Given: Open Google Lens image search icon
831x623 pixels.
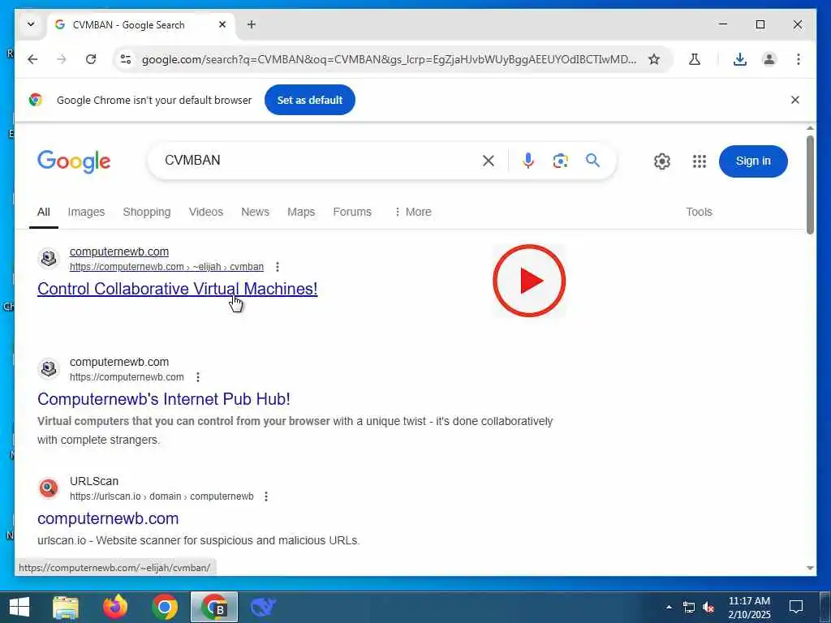Looking at the screenshot, I should [560, 161].
